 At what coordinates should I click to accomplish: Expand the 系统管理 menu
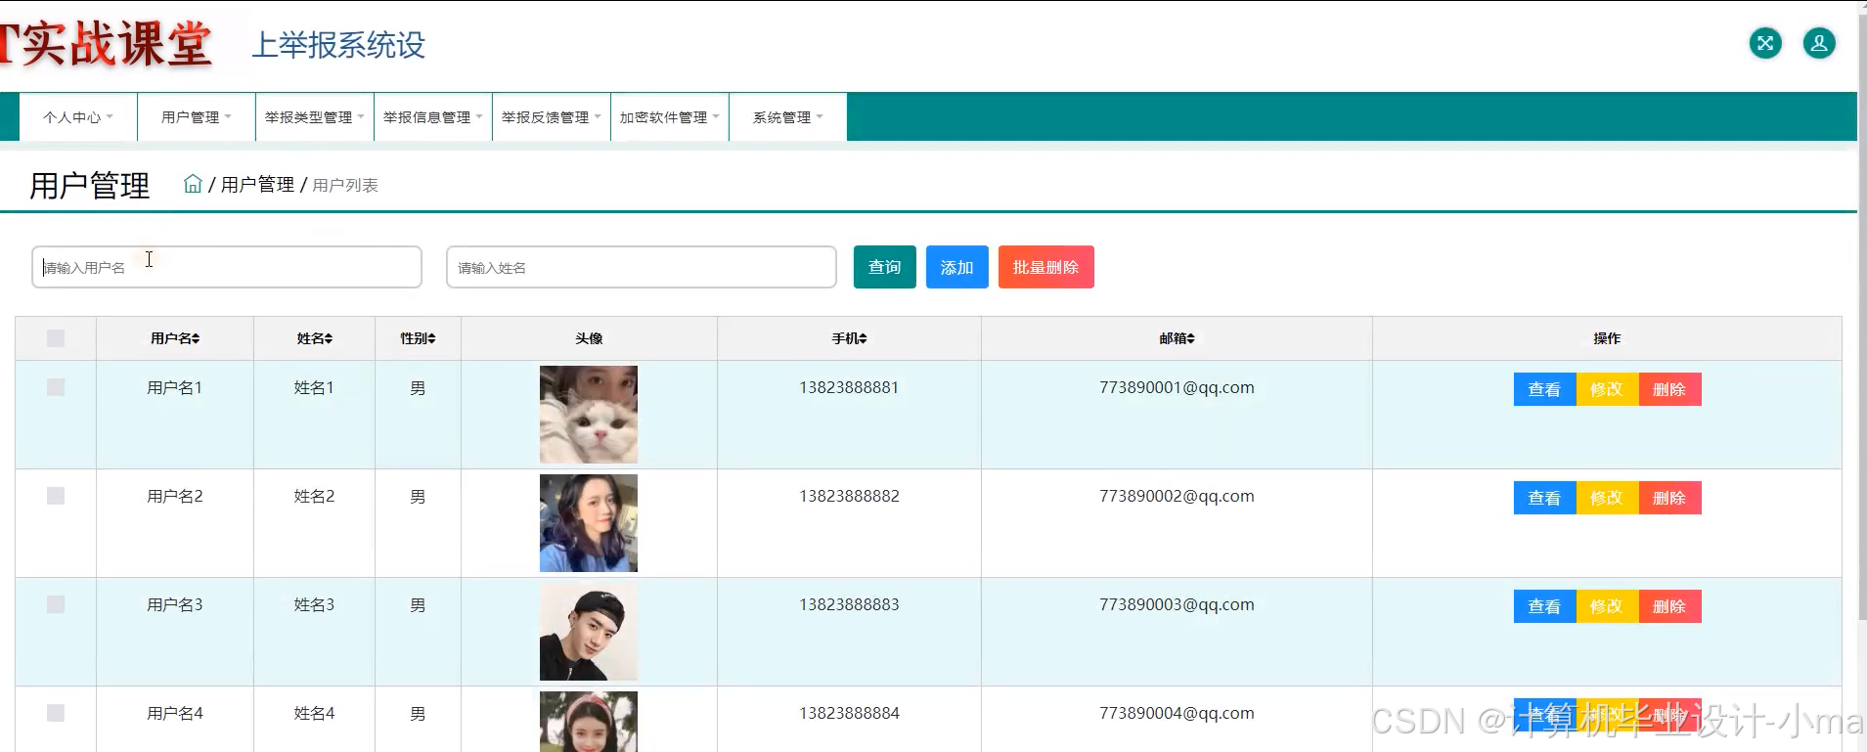coord(788,117)
